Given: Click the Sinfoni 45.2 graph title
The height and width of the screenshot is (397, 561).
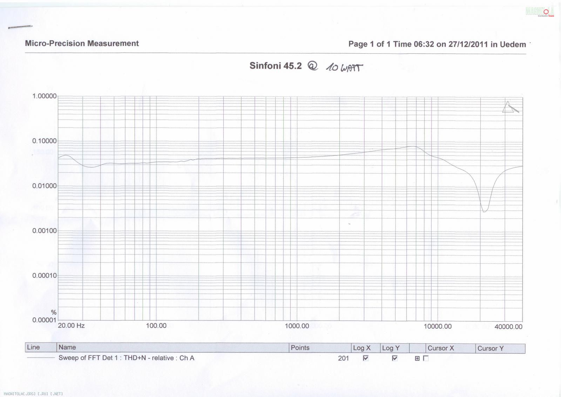Looking at the screenshot, I should click(275, 66).
